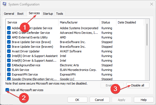
Task: Click the services list vertical scrollbar
Action: (x=147, y=50)
